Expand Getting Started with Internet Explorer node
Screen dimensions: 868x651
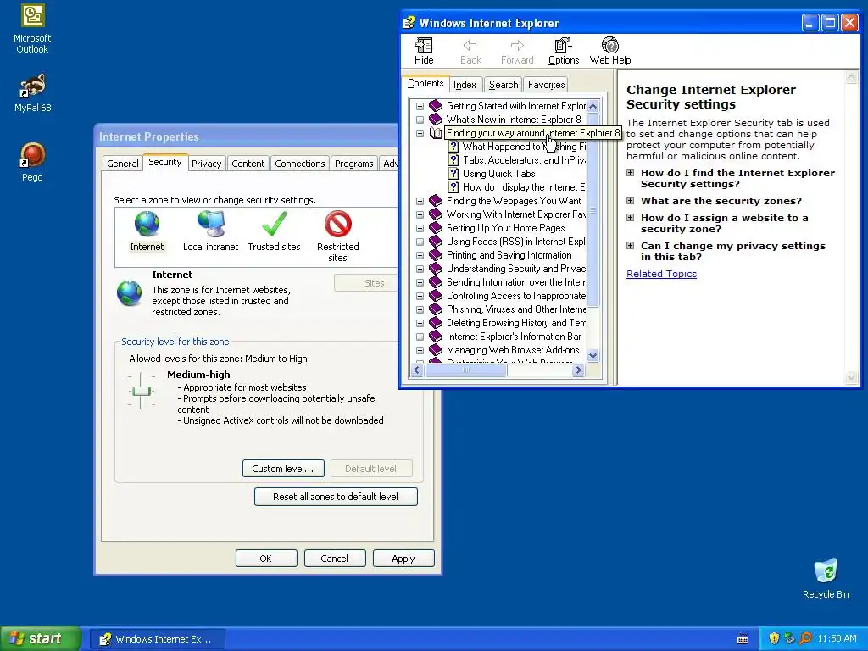pyautogui.click(x=420, y=106)
